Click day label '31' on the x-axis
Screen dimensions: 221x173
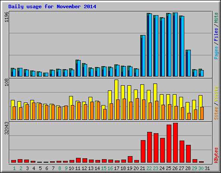pos(207,168)
